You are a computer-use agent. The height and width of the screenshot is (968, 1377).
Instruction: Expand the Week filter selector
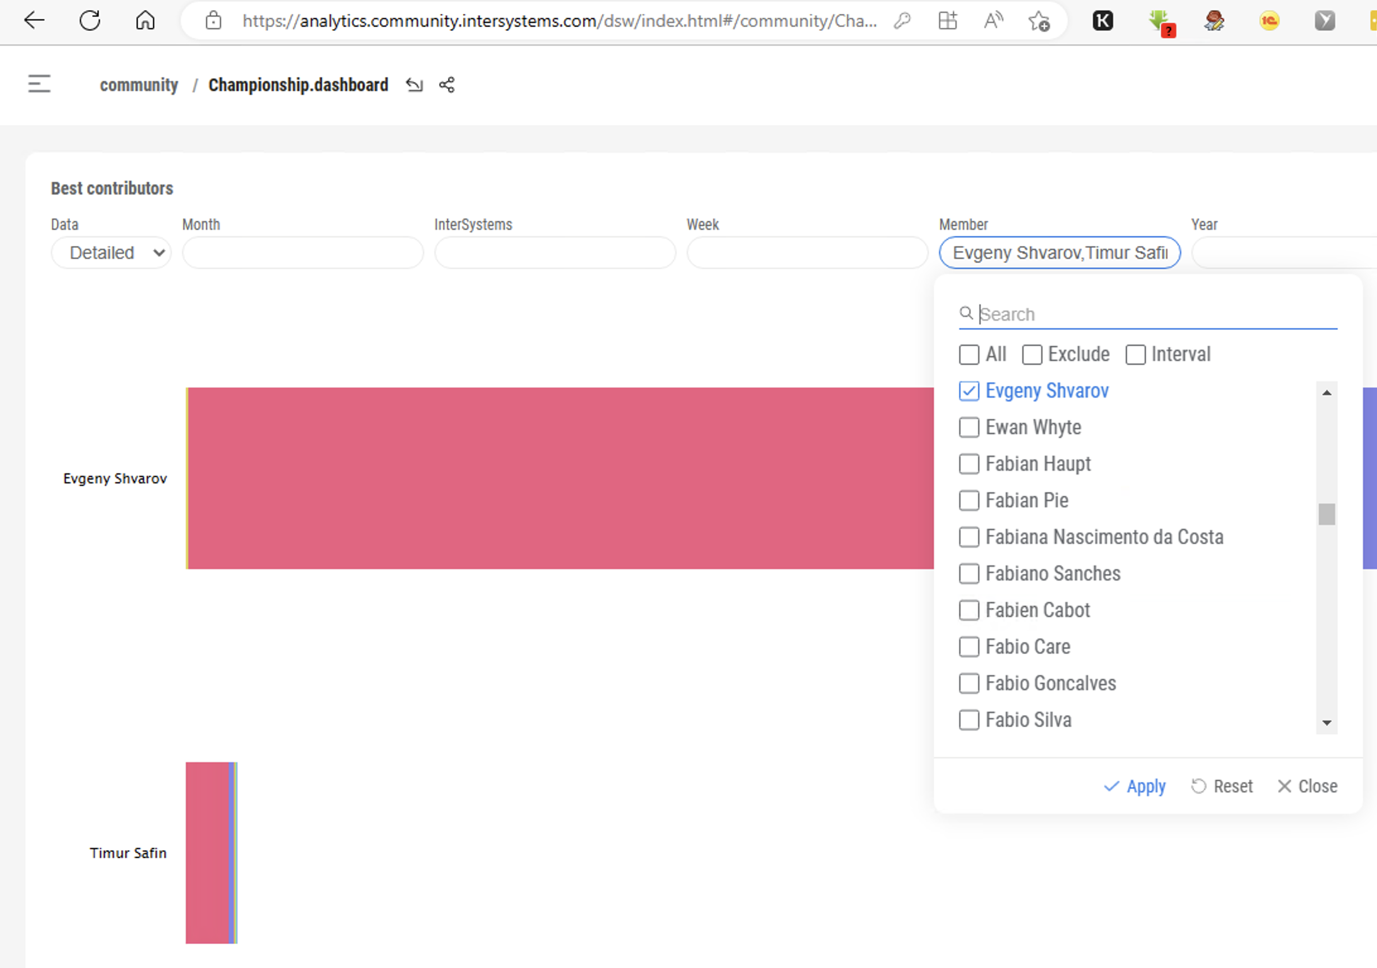click(807, 252)
